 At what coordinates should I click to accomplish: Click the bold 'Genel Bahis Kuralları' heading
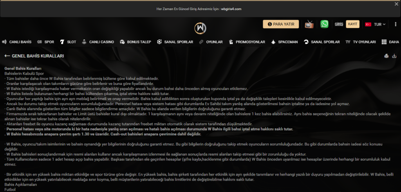pos(23,69)
